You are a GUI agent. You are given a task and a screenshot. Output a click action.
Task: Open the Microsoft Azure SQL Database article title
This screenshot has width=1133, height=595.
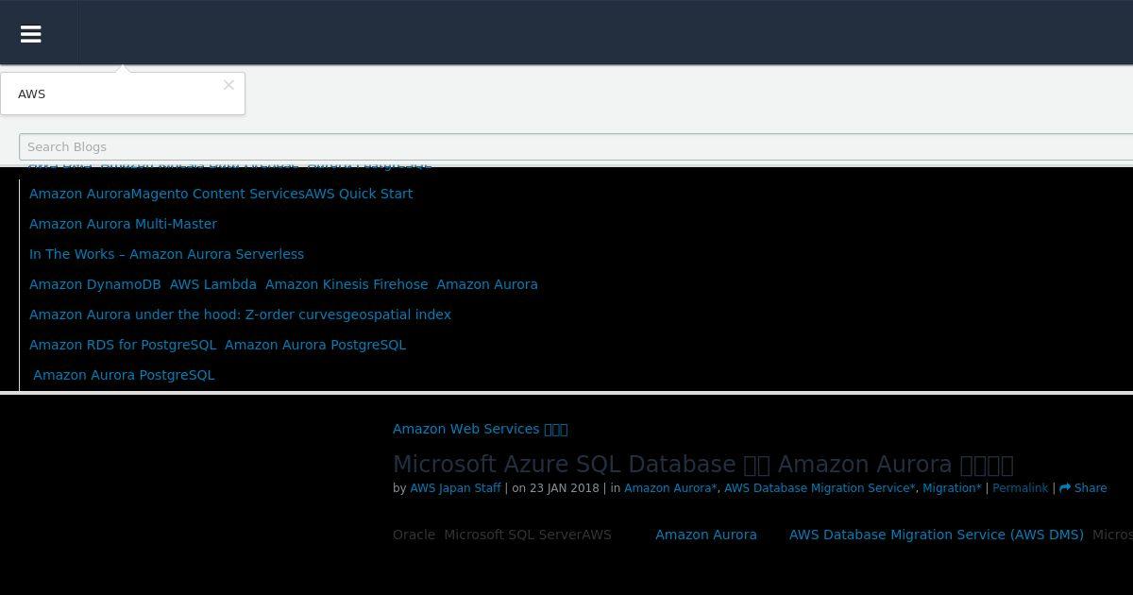click(x=702, y=464)
